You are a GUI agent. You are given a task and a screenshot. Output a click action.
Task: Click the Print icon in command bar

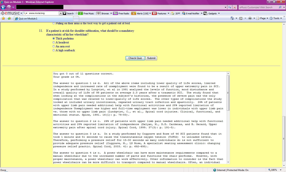click(250, 18)
